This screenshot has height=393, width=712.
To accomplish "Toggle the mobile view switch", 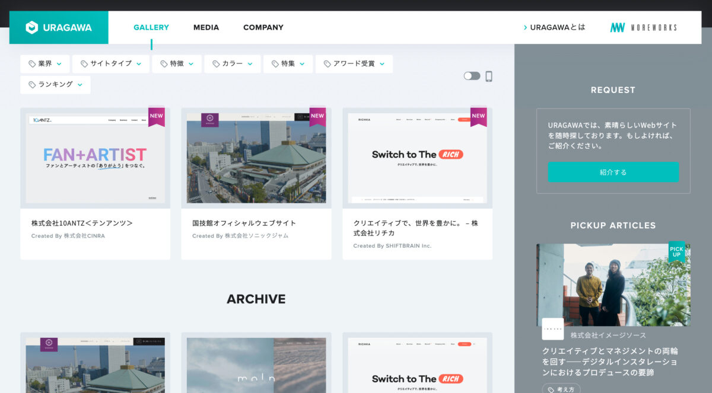I will coord(472,76).
